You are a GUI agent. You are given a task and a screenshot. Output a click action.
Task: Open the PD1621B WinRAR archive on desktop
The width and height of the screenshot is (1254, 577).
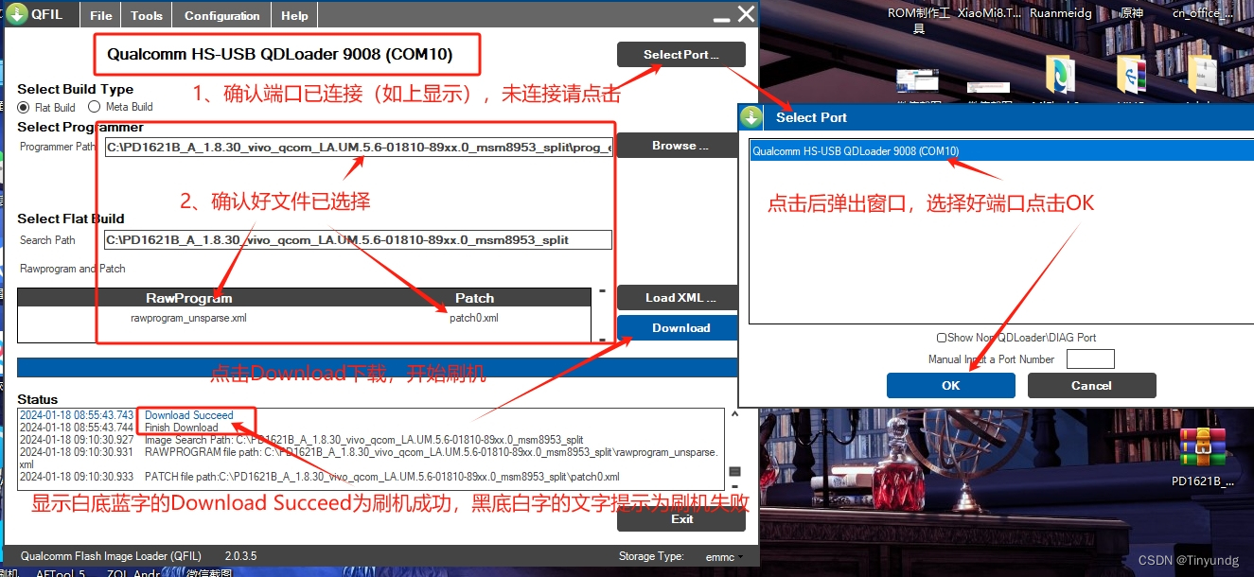click(1202, 447)
